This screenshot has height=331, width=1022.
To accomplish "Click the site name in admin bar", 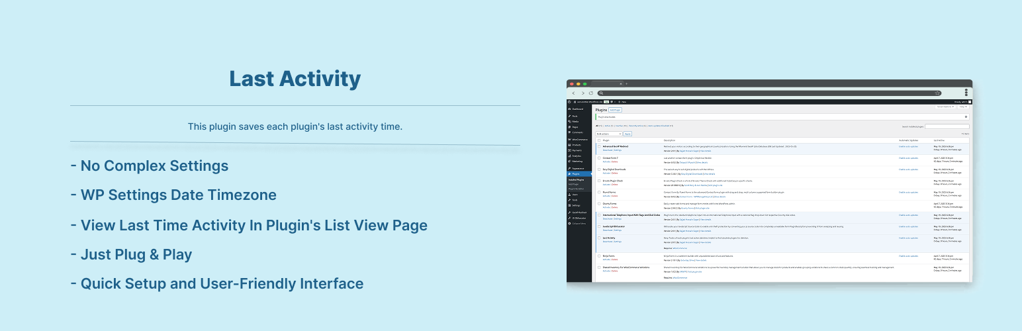I will [589, 102].
